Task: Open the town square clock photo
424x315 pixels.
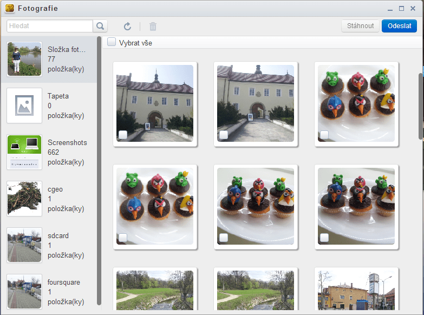Action: tap(356, 290)
